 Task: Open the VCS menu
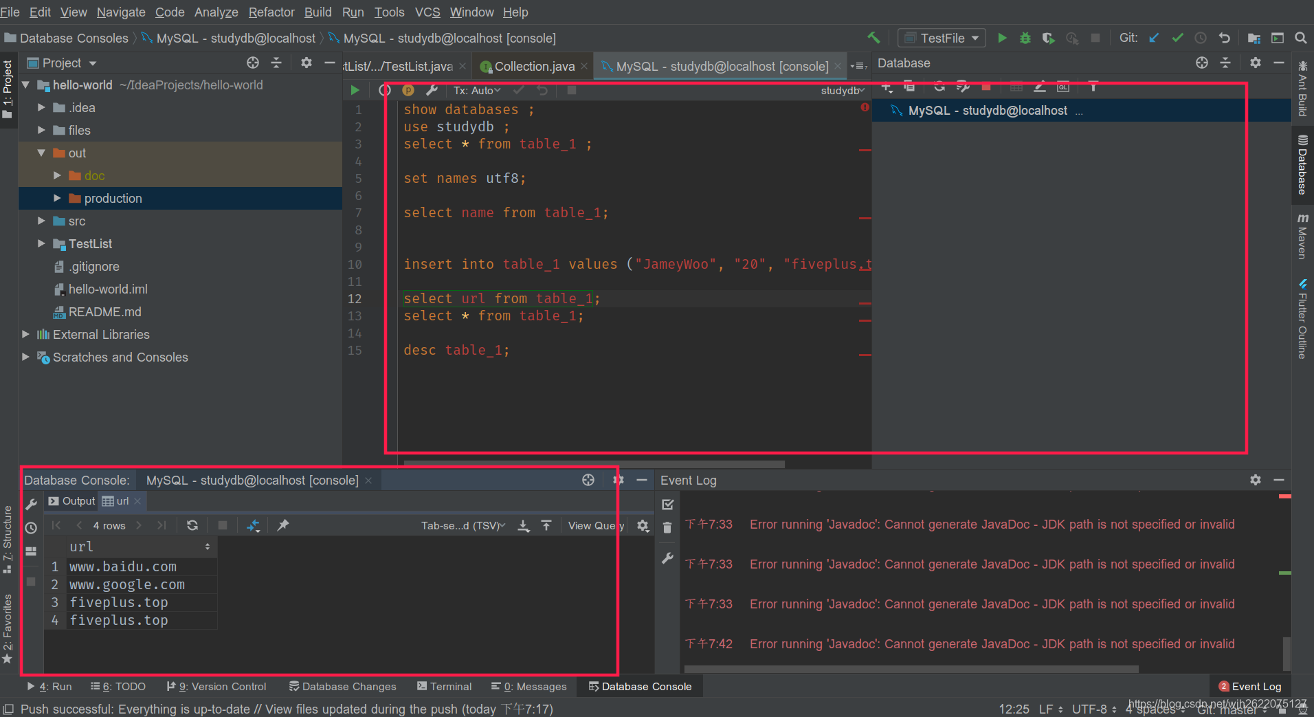click(x=427, y=12)
